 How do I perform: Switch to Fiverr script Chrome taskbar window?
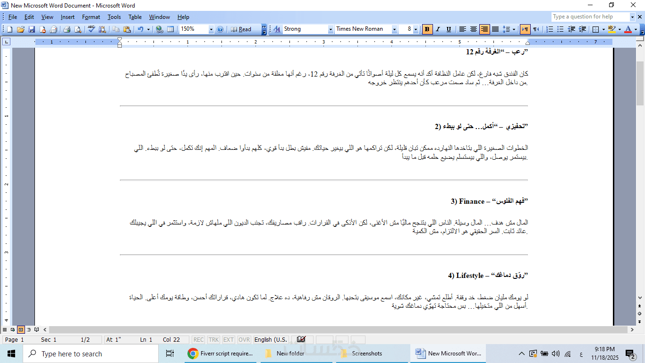pos(221,354)
